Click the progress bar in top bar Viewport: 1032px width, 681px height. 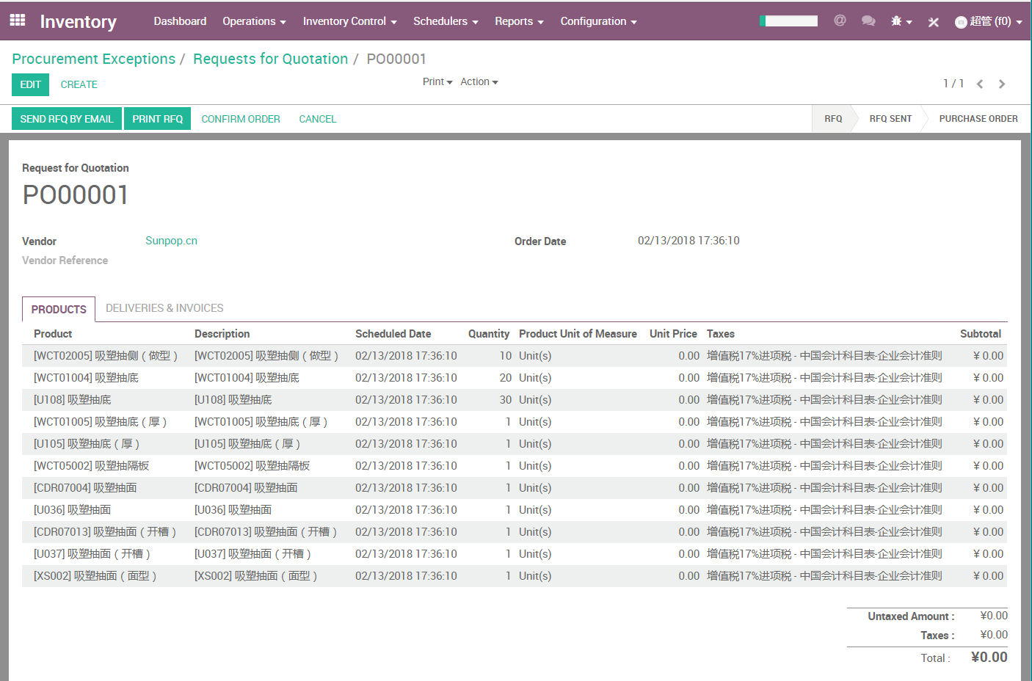[x=788, y=21]
